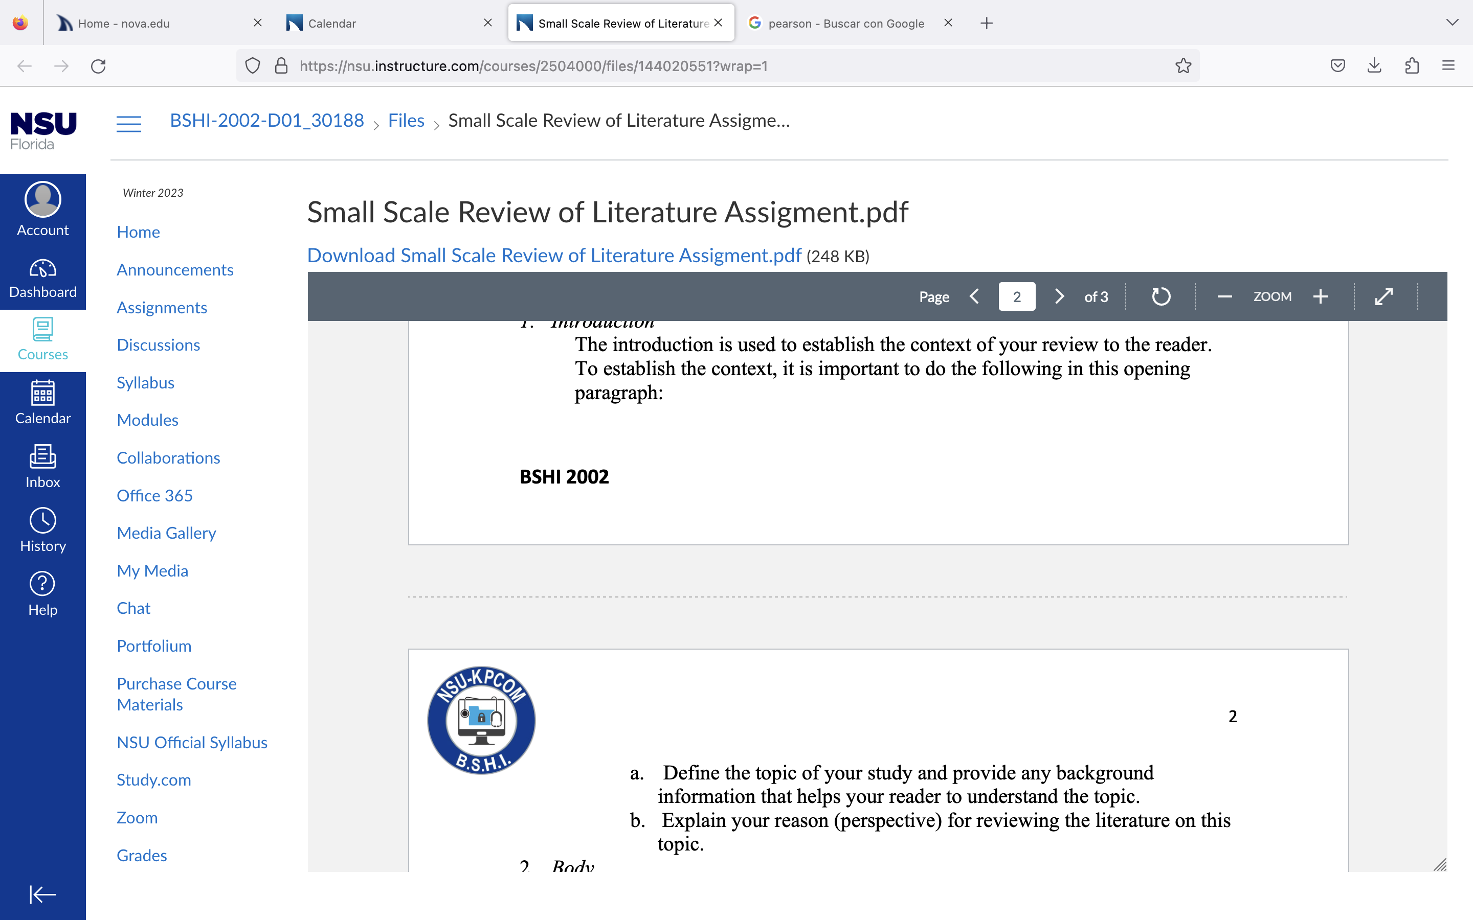Show site tracking protection shield info
The image size is (1473, 920).
click(253, 66)
